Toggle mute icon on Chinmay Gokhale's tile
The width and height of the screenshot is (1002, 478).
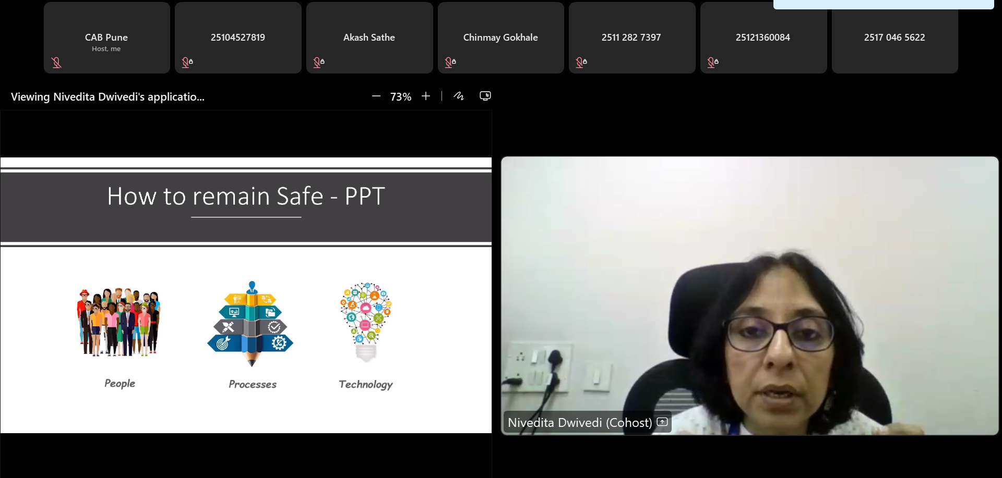tap(450, 63)
